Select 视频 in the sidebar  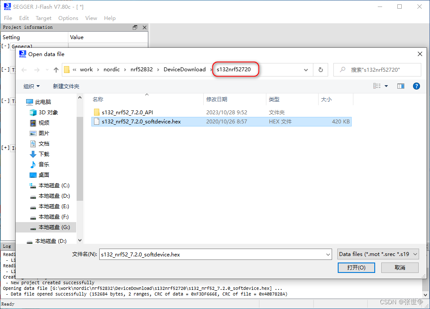pyautogui.click(x=44, y=123)
